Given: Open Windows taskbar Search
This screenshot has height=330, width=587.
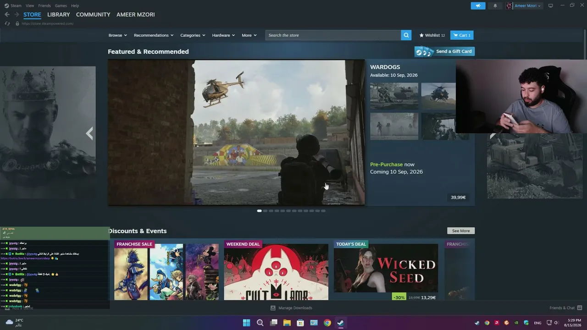Looking at the screenshot, I should [260, 323].
